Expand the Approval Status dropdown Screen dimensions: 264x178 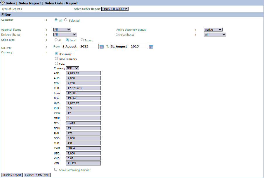(x=62, y=29)
